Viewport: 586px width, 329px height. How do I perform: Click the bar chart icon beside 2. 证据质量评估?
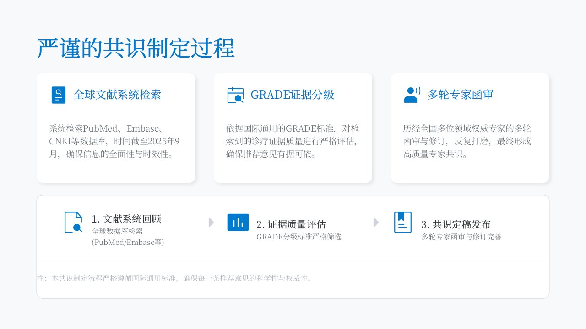coord(238,223)
